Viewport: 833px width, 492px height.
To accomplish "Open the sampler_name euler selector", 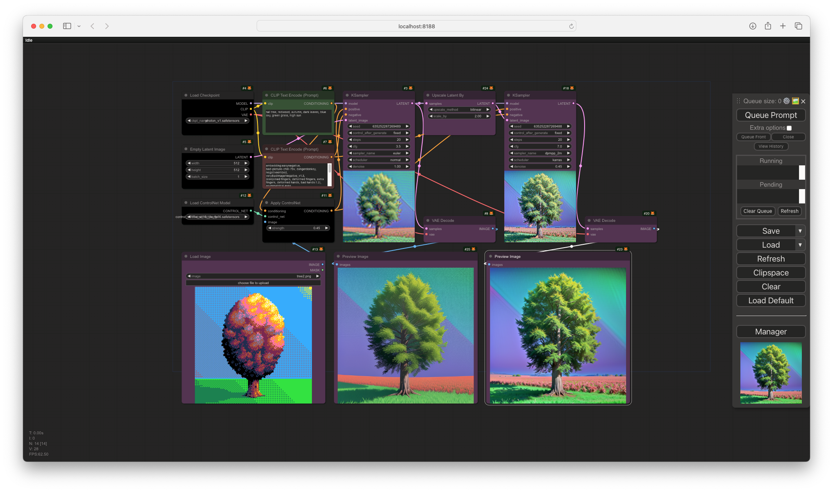I will (378, 153).
